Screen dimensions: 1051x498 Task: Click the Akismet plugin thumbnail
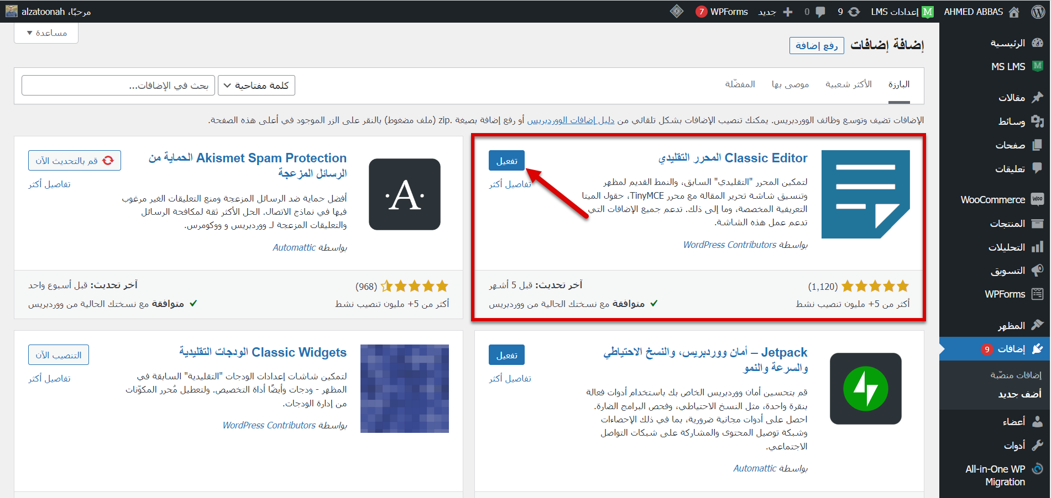[405, 194]
